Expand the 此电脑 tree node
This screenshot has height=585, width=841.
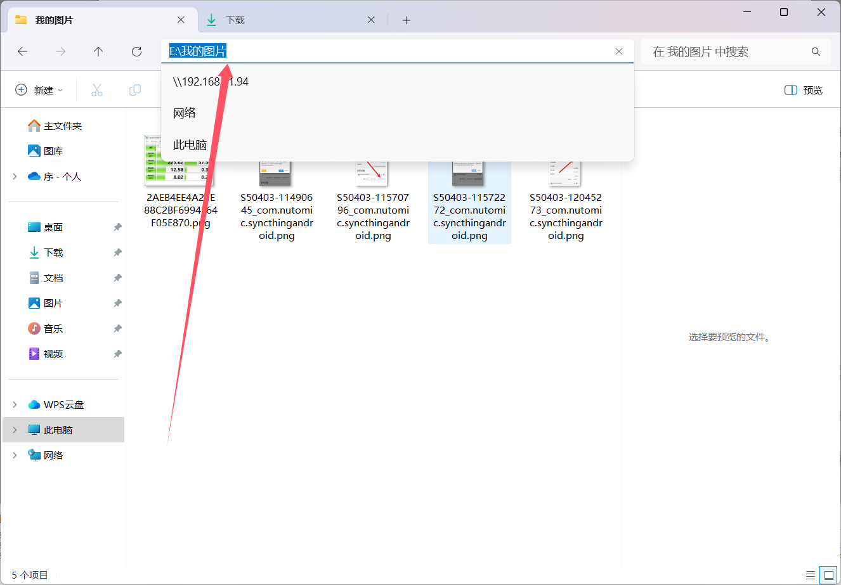15,430
